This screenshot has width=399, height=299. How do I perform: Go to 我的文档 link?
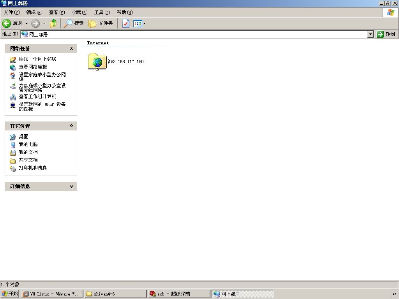28,152
